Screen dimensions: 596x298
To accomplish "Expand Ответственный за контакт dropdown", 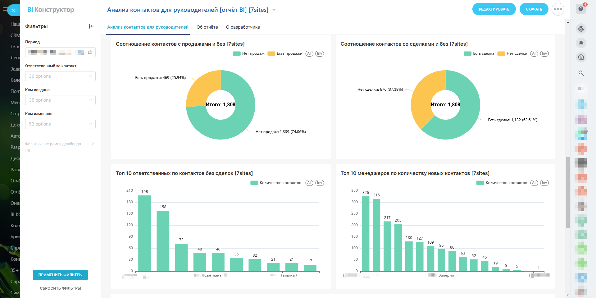I will (60, 76).
